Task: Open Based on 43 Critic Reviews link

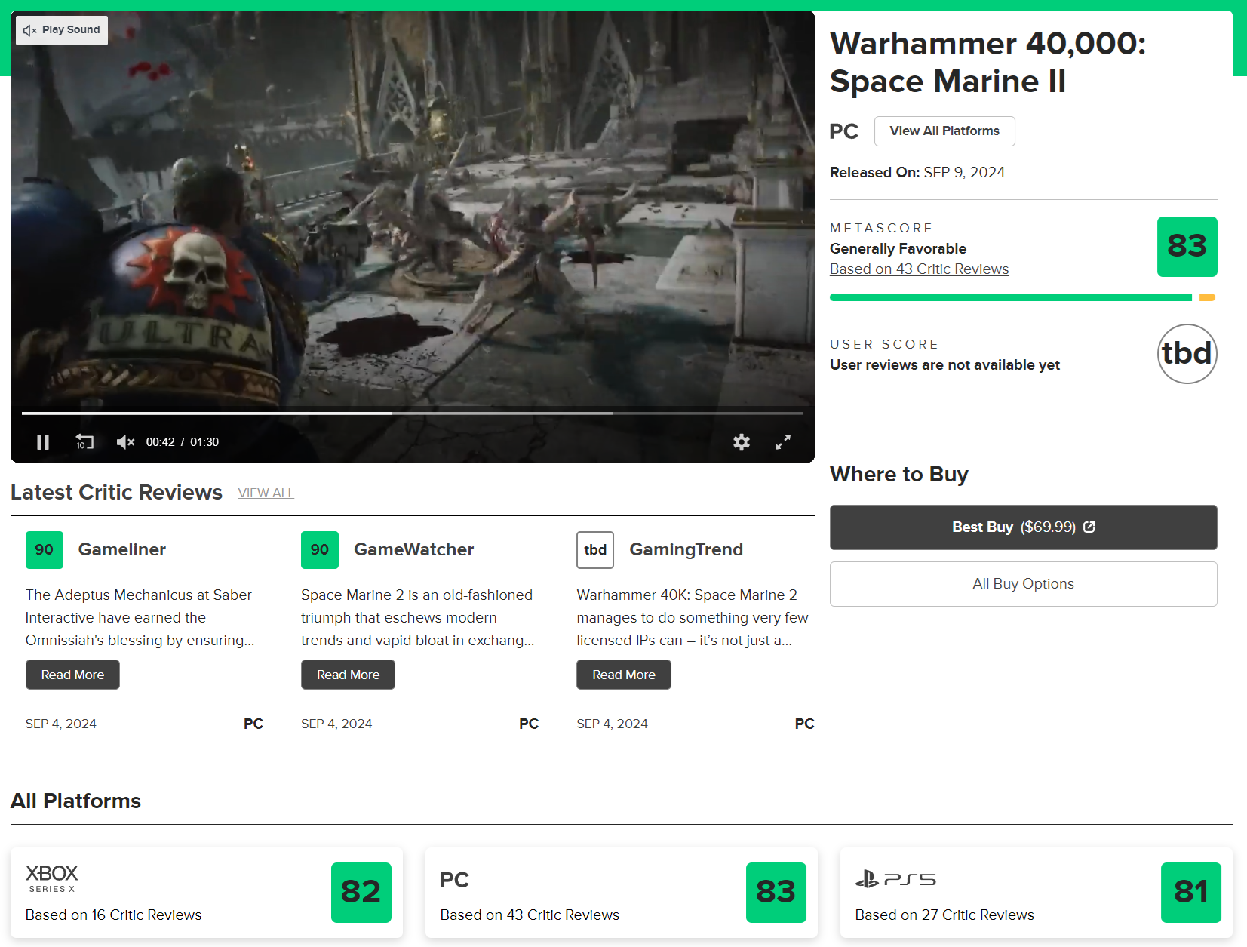Action: [x=919, y=269]
